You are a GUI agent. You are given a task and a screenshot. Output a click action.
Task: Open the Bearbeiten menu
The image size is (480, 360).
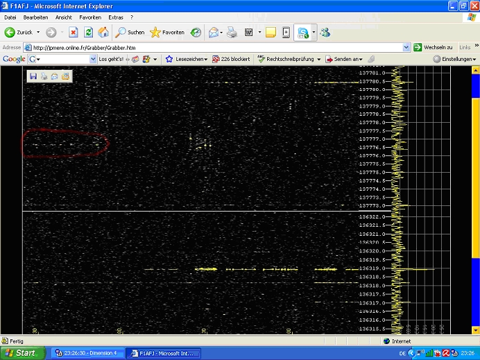click(x=35, y=17)
